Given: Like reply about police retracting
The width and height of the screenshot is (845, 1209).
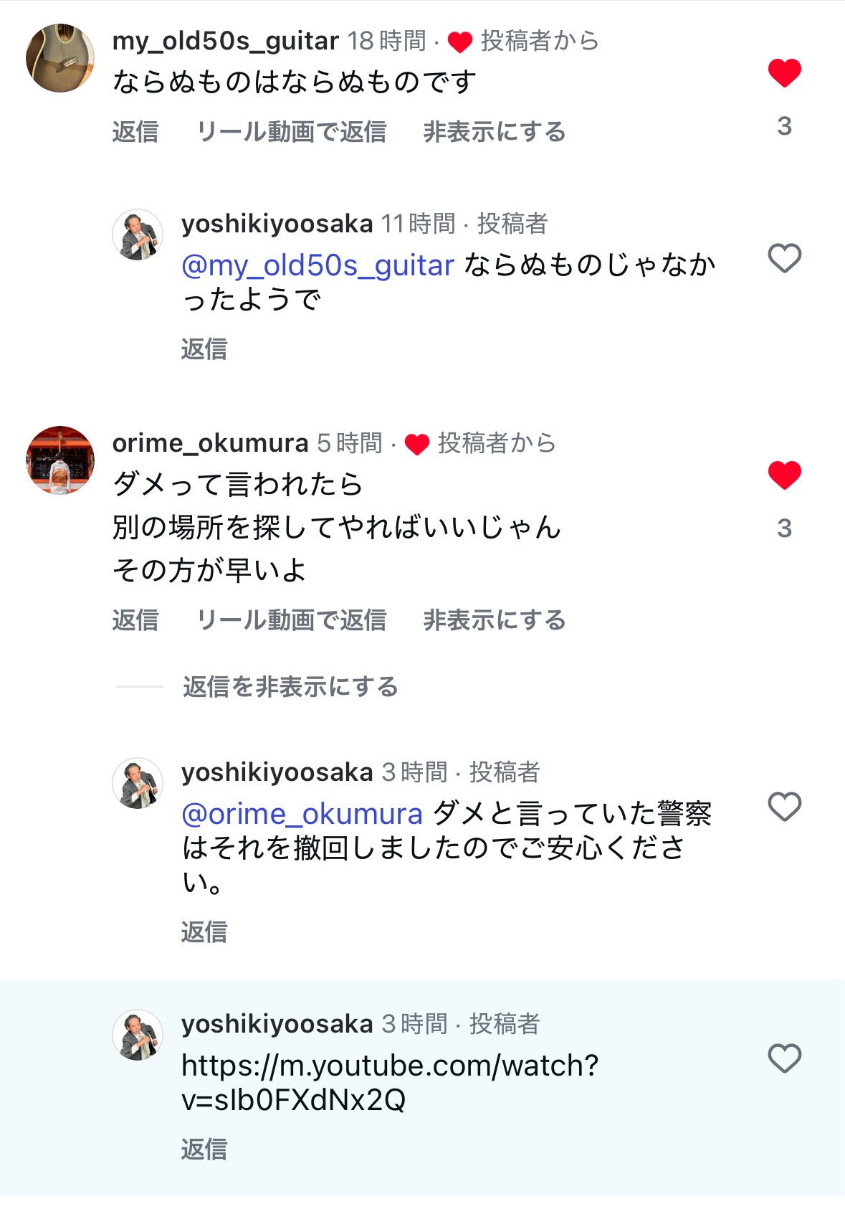Looking at the screenshot, I should point(784,807).
